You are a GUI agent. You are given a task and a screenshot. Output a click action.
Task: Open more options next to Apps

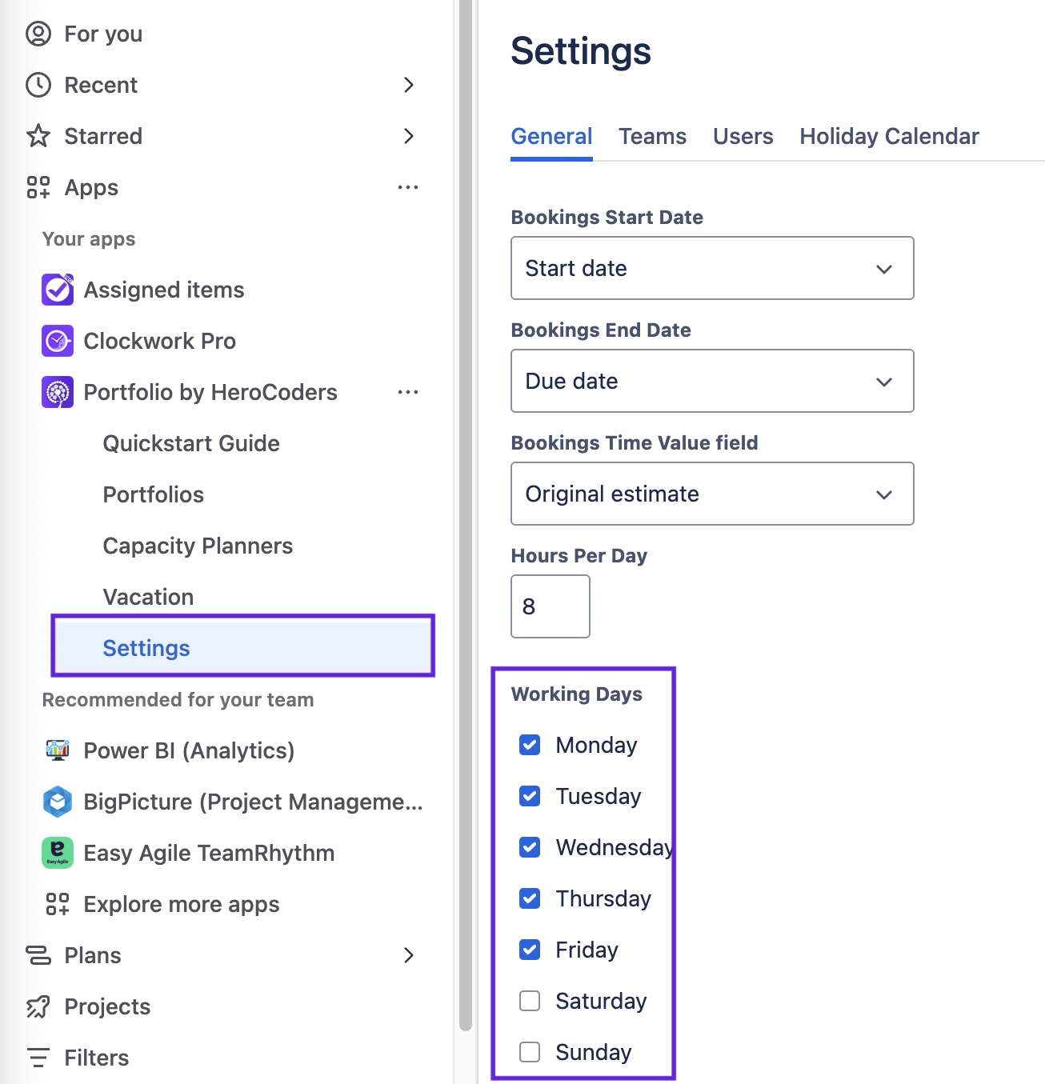coord(408,187)
